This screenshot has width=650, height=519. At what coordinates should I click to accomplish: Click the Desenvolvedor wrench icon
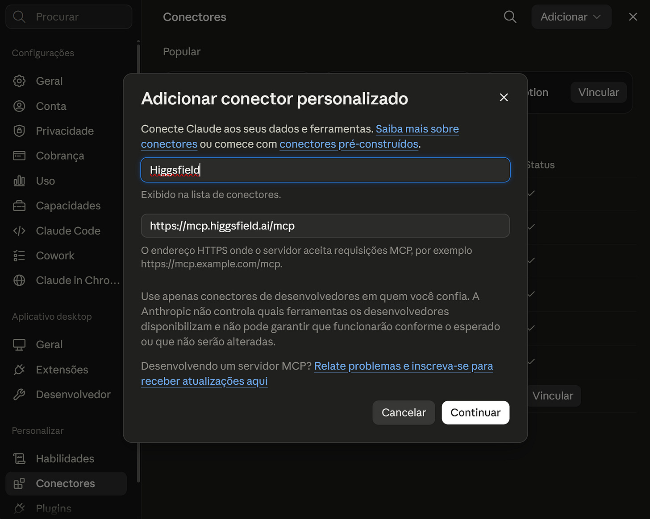point(19,395)
